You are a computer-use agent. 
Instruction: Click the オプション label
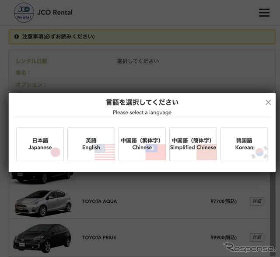pyautogui.click(x=31, y=84)
